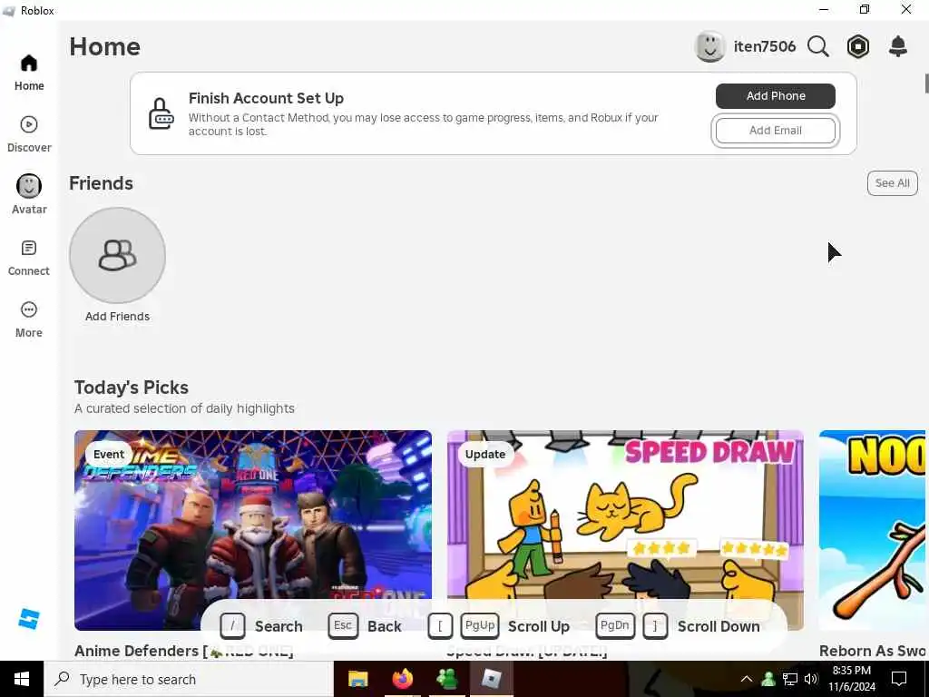This screenshot has width=929, height=697.
Task: Click the network tray icon
Action: pos(790,679)
